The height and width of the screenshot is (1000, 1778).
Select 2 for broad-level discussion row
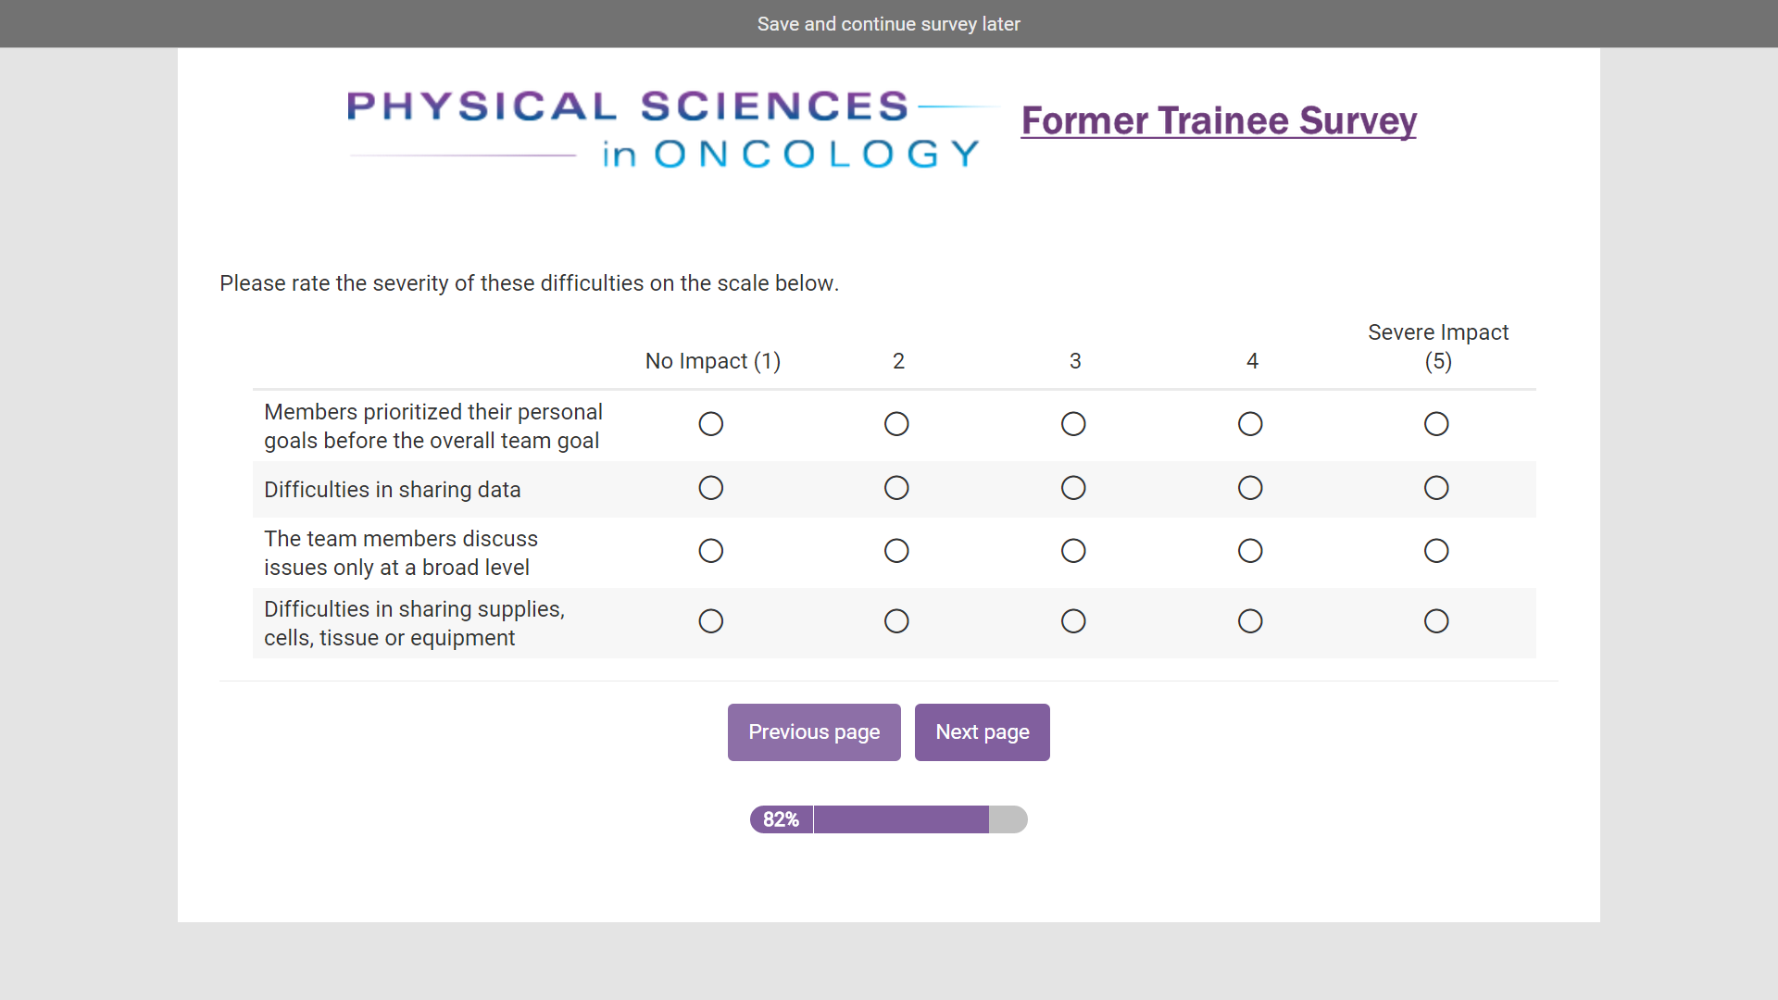click(x=896, y=551)
